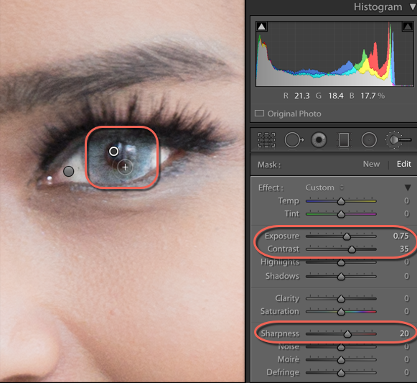Click the Moiré slider handle

(x=341, y=360)
